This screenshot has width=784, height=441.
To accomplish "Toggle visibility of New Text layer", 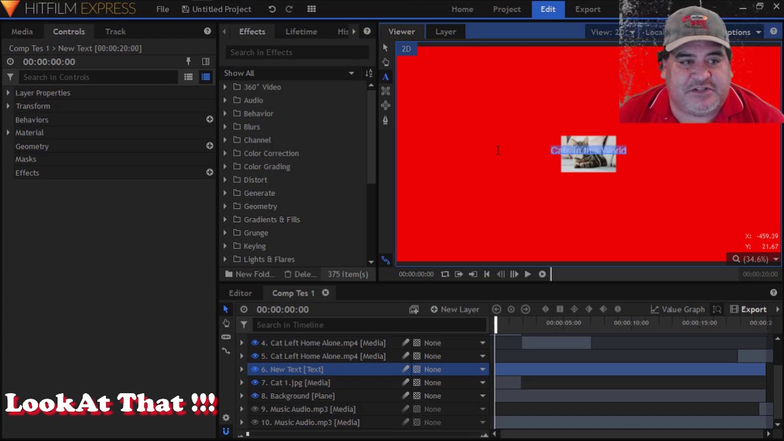I will (x=255, y=369).
